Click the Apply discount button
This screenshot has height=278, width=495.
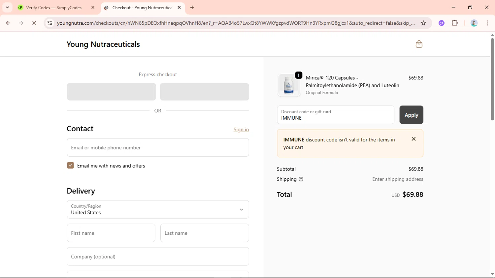coord(411,115)
